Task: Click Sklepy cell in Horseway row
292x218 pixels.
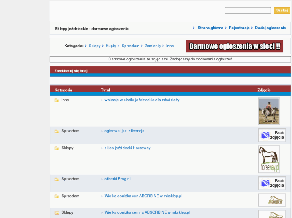Action: tap(67, 148)
